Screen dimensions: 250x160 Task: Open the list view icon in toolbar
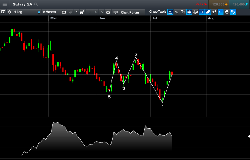pos(3,12)
